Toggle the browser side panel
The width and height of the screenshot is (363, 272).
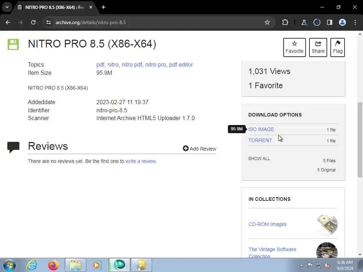coord(330,22)
